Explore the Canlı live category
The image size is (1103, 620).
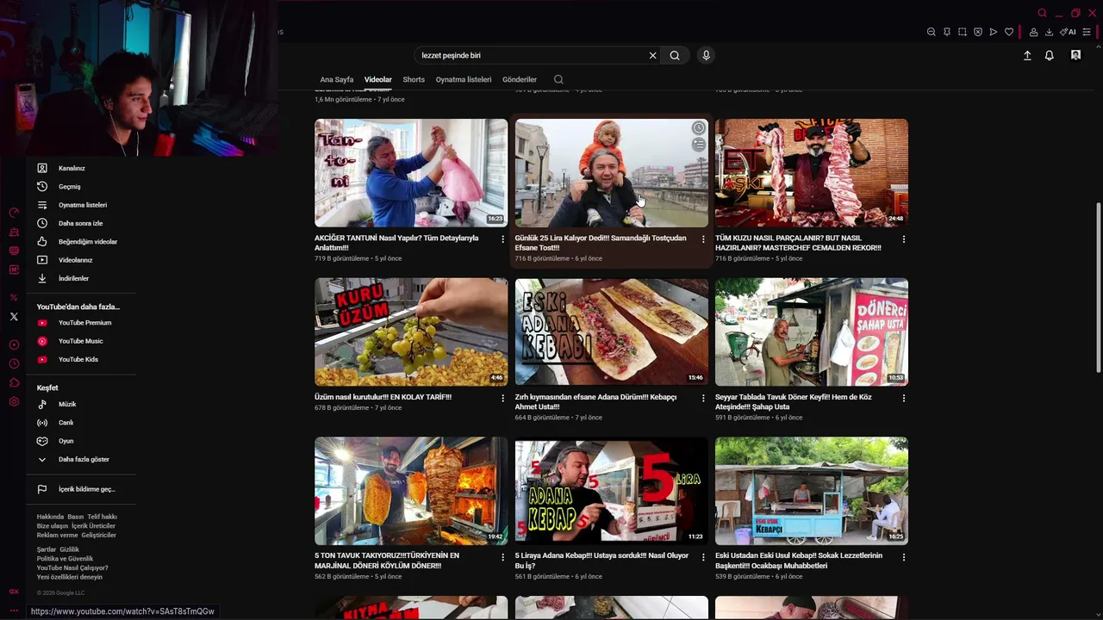pos(80,423)
